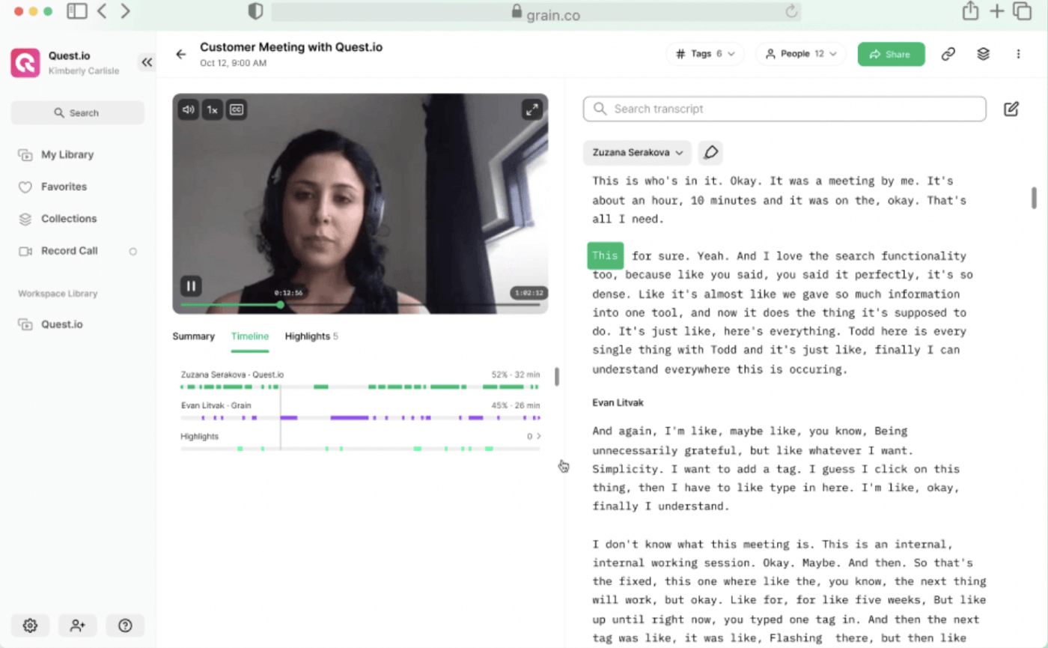Image resolution: width=1048 pixels, height=648 pixels.
Task: Open Favorites in sidebar
Action: (x=64, y=187)
